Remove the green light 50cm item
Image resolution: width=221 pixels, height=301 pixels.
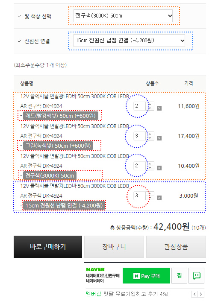(x=159, y=138)
